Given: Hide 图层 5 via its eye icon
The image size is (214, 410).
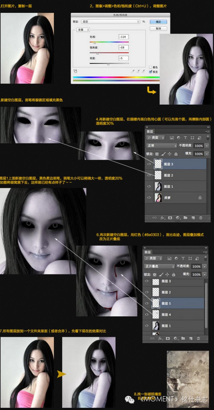Looking at the screenshot, I should coord(147,303).
